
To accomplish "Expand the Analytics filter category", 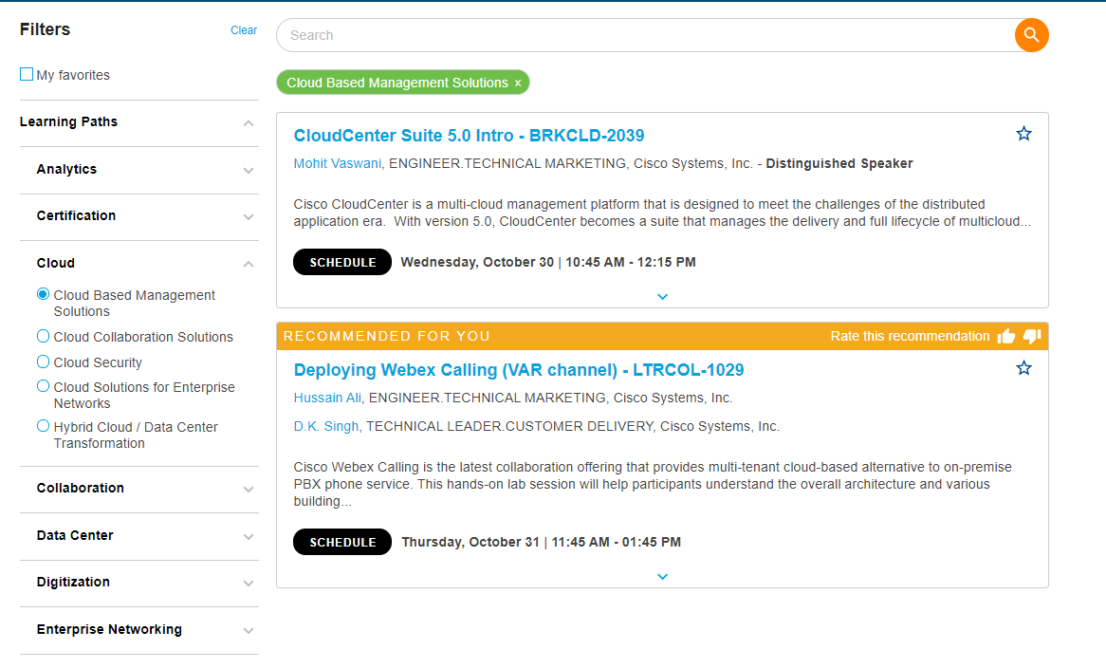I will click(249, 171).
